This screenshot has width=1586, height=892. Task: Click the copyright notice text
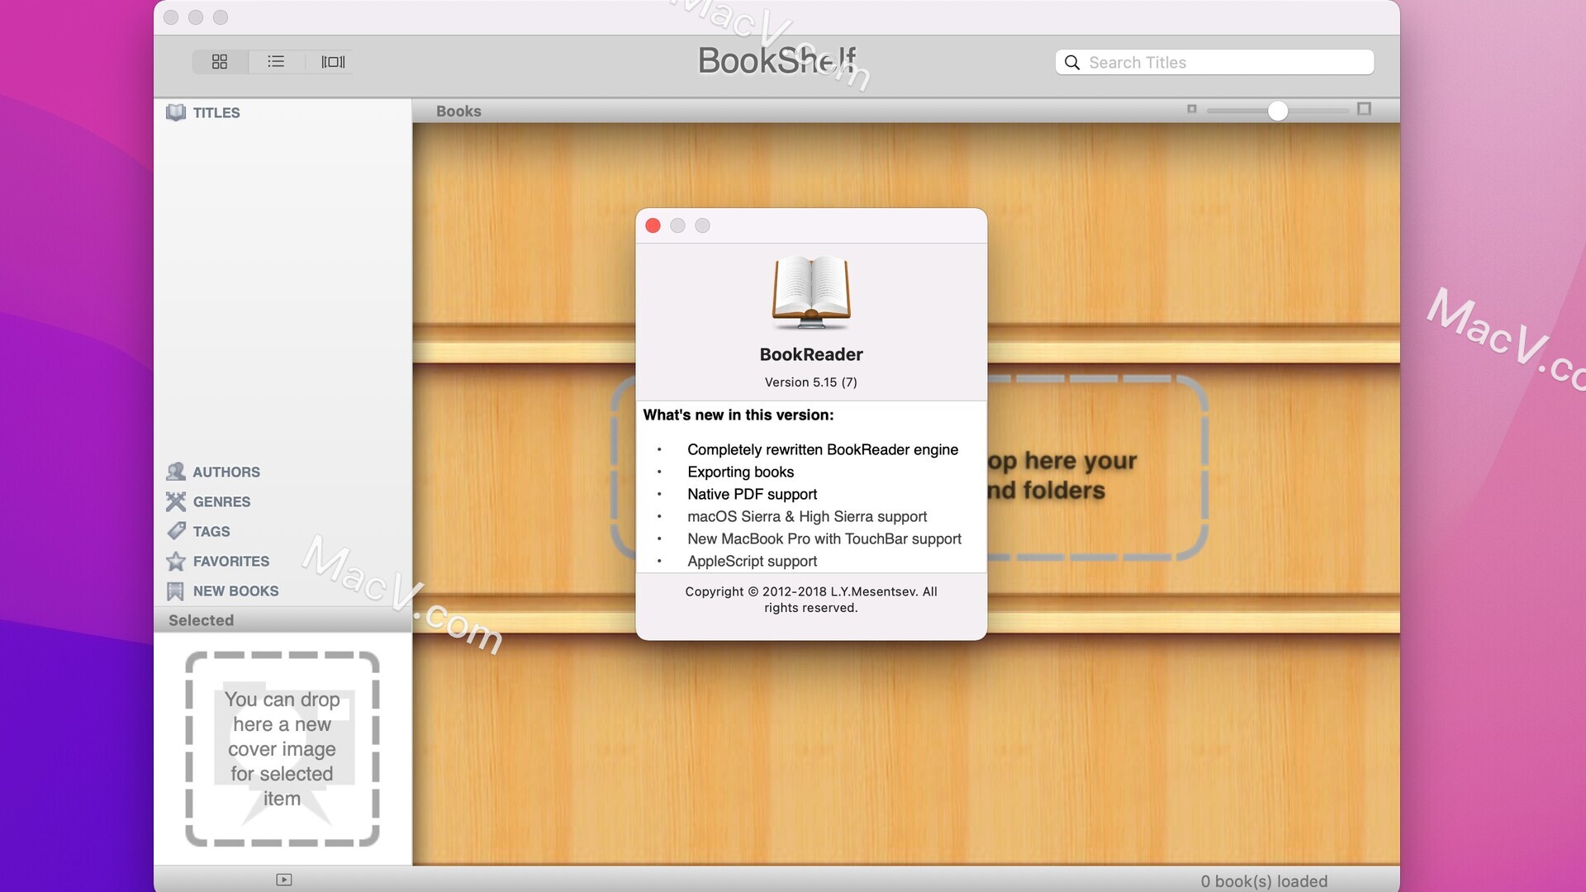[x=811, y=600]
